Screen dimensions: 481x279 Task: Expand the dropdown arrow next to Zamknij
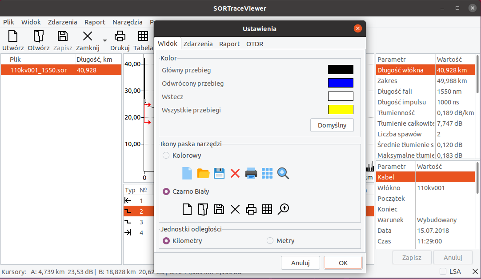[x=105, y=40]
